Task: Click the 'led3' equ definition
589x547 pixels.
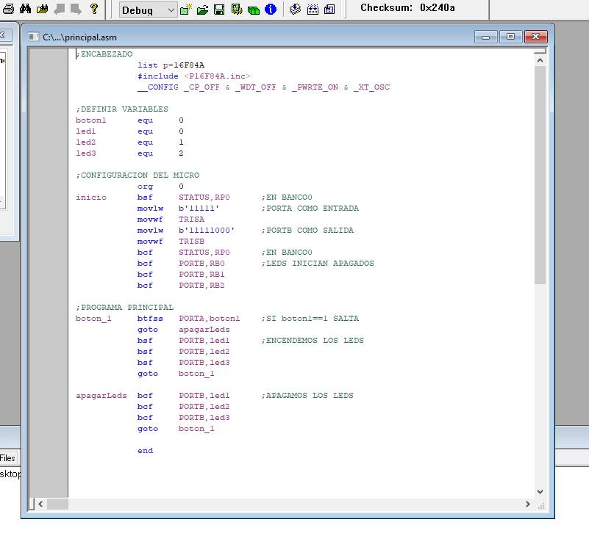Action: 129,153
